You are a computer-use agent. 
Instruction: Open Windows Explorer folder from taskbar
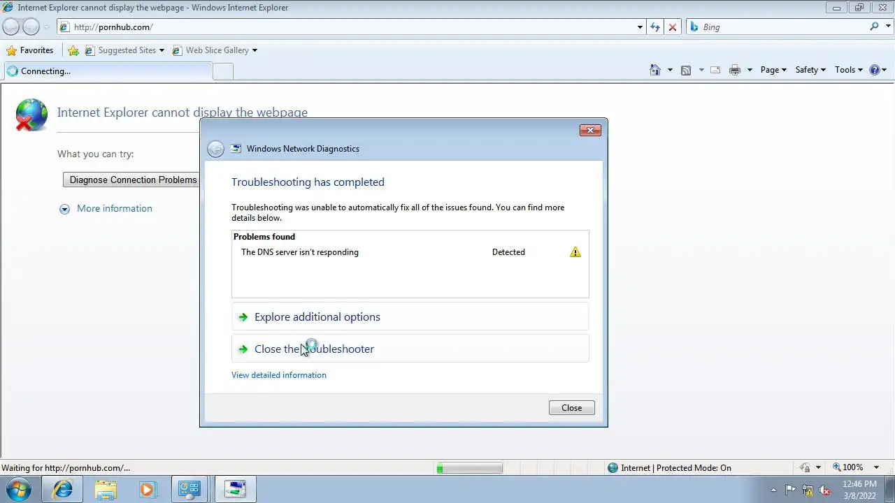(106, 490)
